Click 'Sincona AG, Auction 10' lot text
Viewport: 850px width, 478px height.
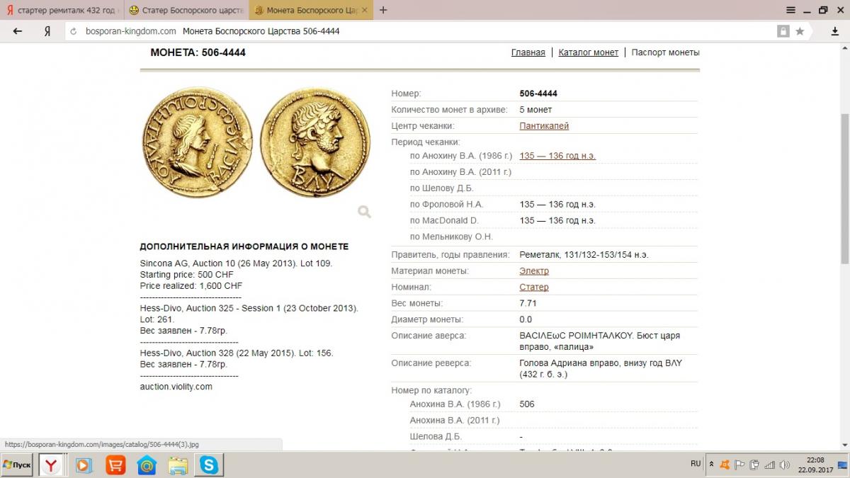(237, 263)
